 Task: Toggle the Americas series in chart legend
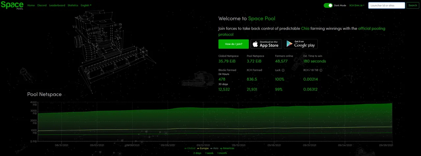pos(227,148)
